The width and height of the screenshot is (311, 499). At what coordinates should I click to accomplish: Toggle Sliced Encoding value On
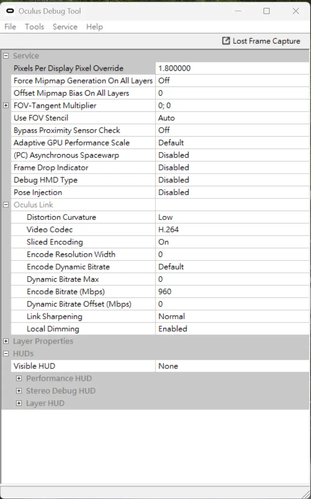232,242
